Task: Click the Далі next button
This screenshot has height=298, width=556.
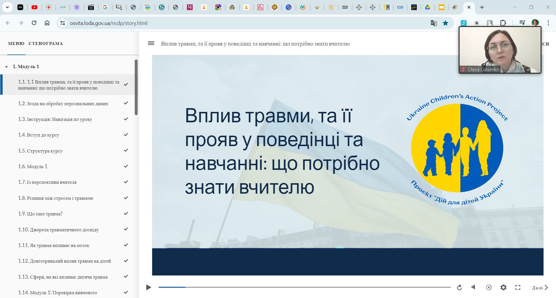Action: (x=540, y=288)
